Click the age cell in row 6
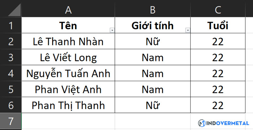This screenshot has width=253, height=130. (218, 105)
